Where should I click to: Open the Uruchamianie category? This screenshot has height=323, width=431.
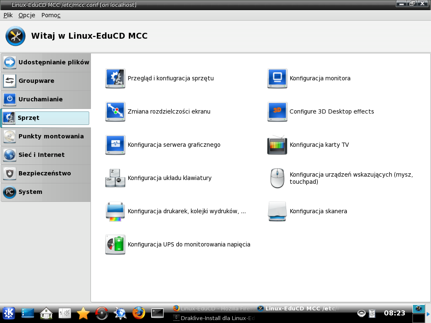click(x=46, y=99)
